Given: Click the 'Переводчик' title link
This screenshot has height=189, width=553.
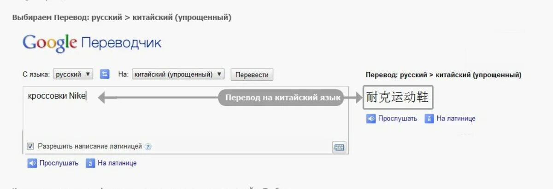Looking at the screenshot, I should point(121,43).
